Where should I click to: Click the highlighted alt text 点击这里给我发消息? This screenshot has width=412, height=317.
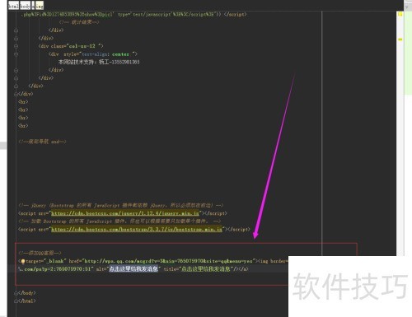click(x=133, y=269)
